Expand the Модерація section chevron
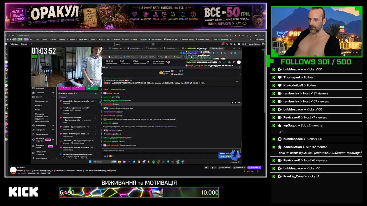Viewport: 367px width, 206px height. click(x=53, y=130)
